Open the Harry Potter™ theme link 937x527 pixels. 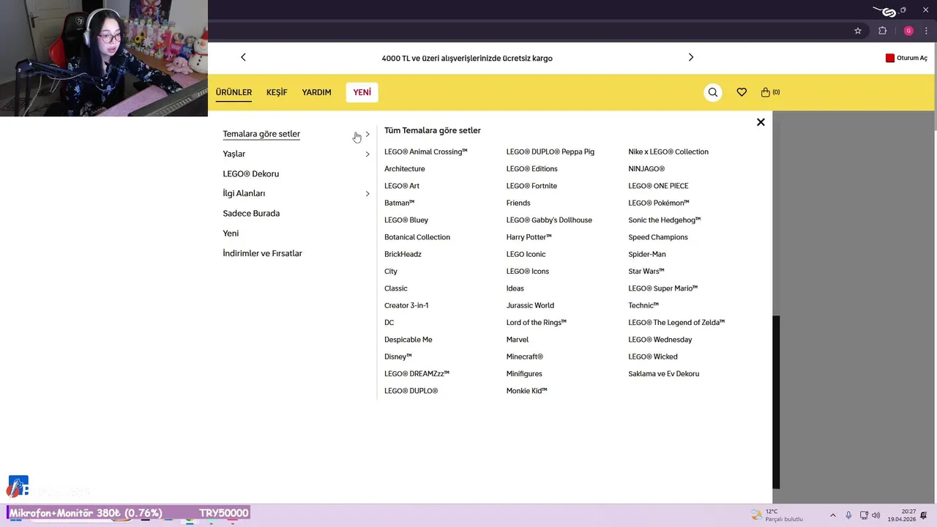529,237
